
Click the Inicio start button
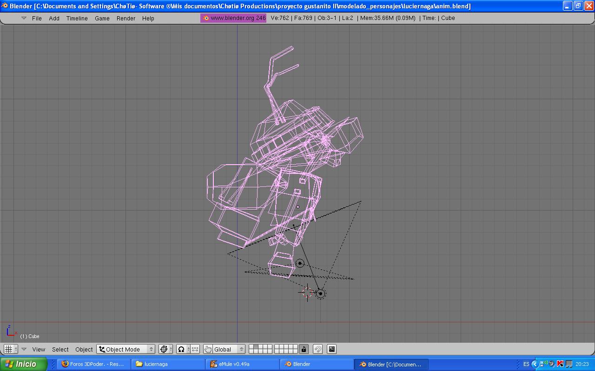click(23, 364)
